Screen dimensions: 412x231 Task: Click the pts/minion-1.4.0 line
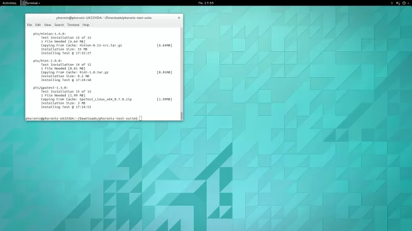click(49, 34)
